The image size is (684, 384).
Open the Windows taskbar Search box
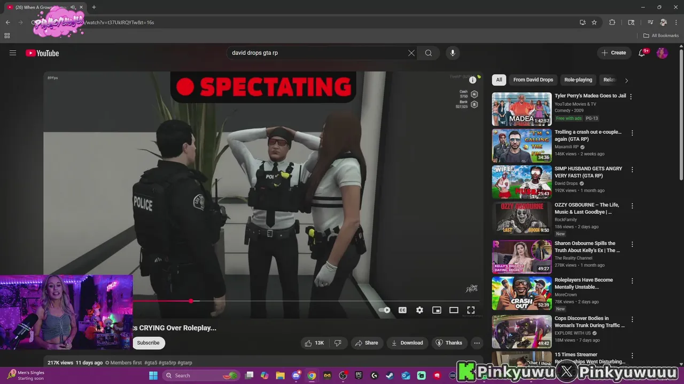tap(200, 375)
